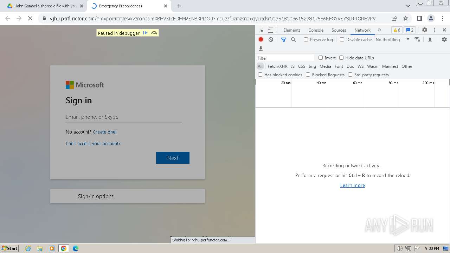
Task: Open the Create one! link
Action: [104, 132]
